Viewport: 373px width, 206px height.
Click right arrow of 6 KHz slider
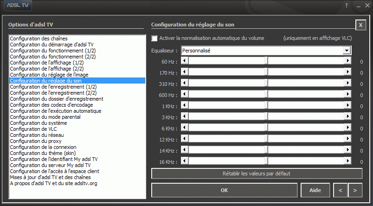[x=347, y=128]
